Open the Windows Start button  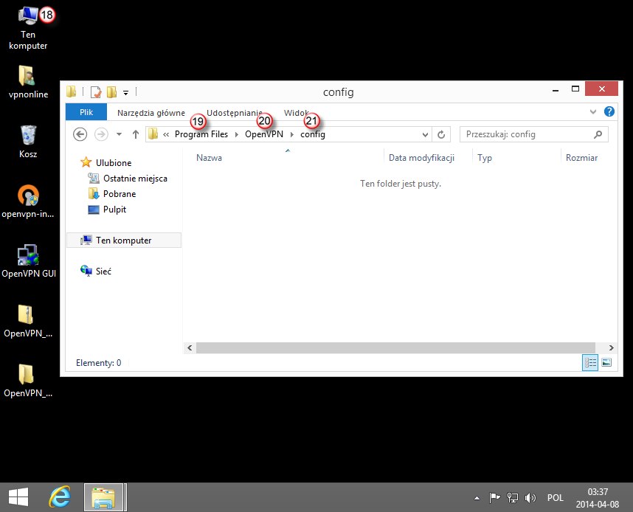pyautogui.click(x=18, y=497)
